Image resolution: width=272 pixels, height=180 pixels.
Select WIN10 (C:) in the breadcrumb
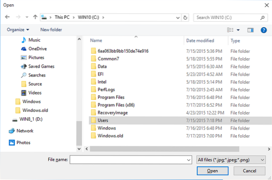88,17
